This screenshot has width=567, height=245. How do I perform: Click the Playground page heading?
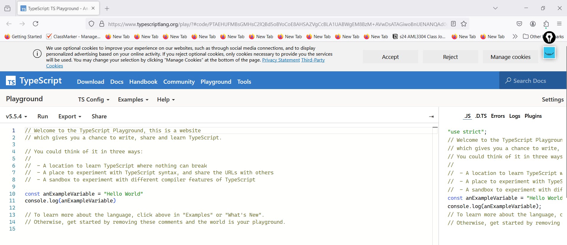coord(24,99)
